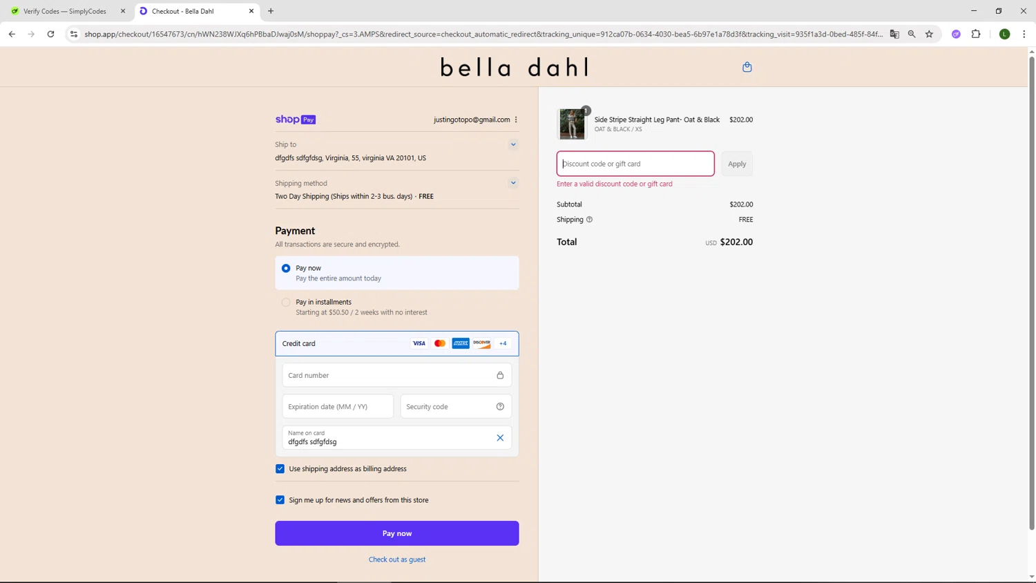The image size is (1036, 583).
Task: Click the American Express logo
Action: tap(461, 343)
